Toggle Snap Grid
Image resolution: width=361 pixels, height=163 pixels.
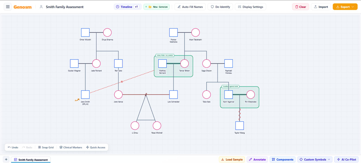[46, 147]
